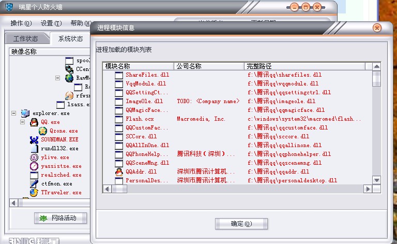Click the realsched.exe window icon
Screen dimensions: 397x244
34,175
